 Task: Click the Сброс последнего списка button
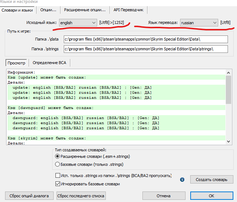click(x=81, y=196)
